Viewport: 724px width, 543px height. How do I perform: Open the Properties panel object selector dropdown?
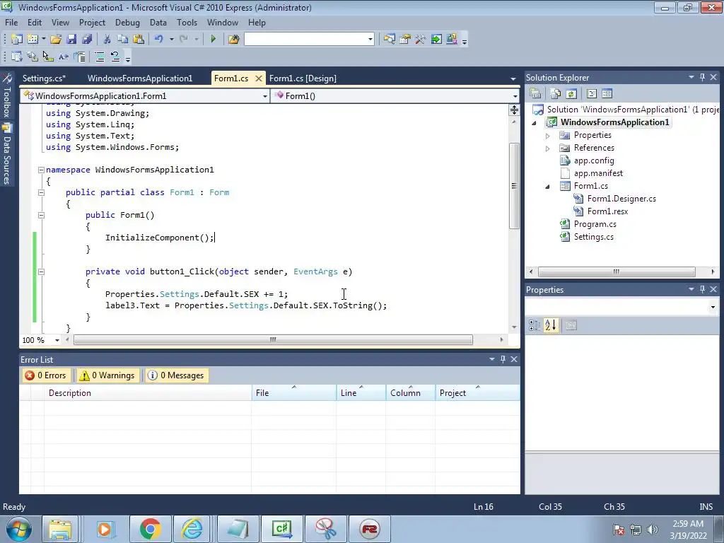tap(713, 307)
